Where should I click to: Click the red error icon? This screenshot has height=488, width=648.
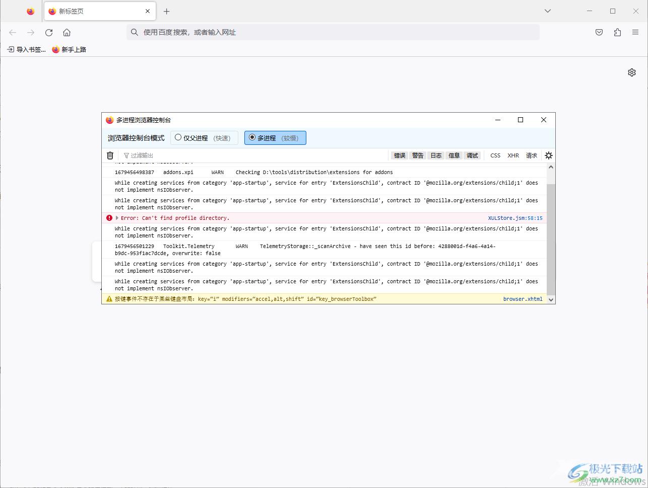coord(109,218)
